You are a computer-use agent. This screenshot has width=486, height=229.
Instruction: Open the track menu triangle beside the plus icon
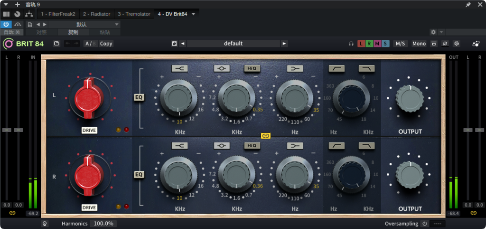tap(6, 5)
